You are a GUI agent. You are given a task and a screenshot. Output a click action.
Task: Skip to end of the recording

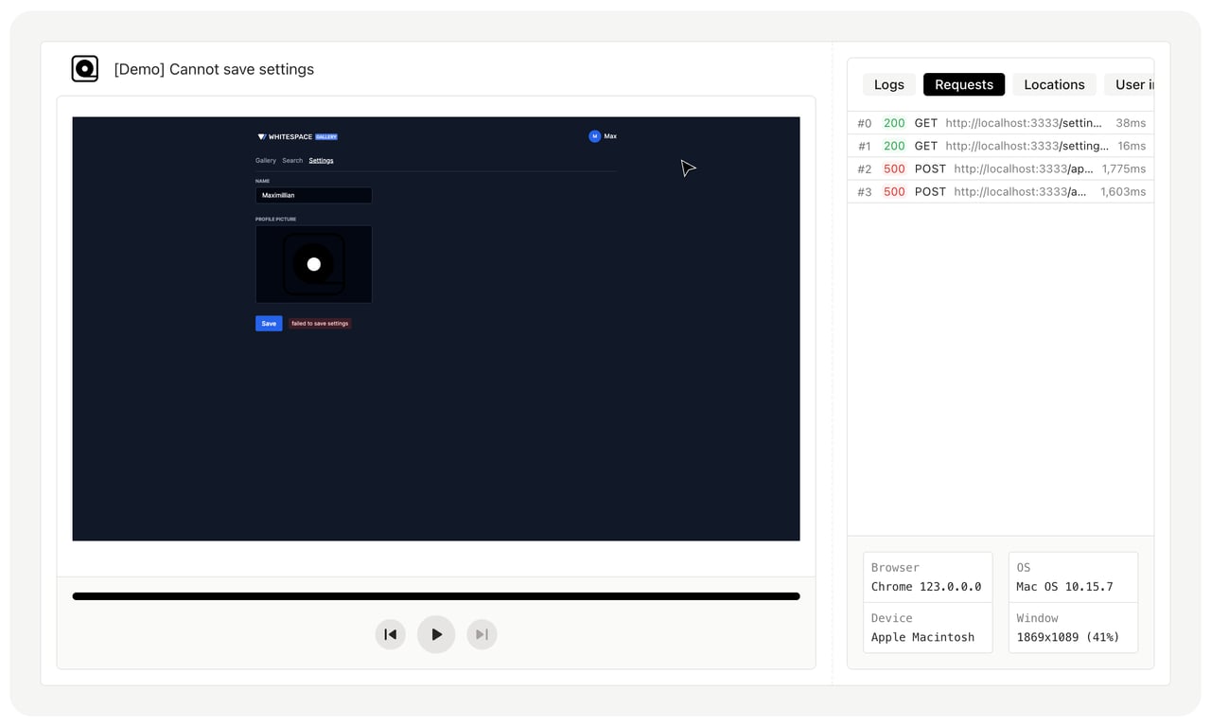(x=482, y=634)
